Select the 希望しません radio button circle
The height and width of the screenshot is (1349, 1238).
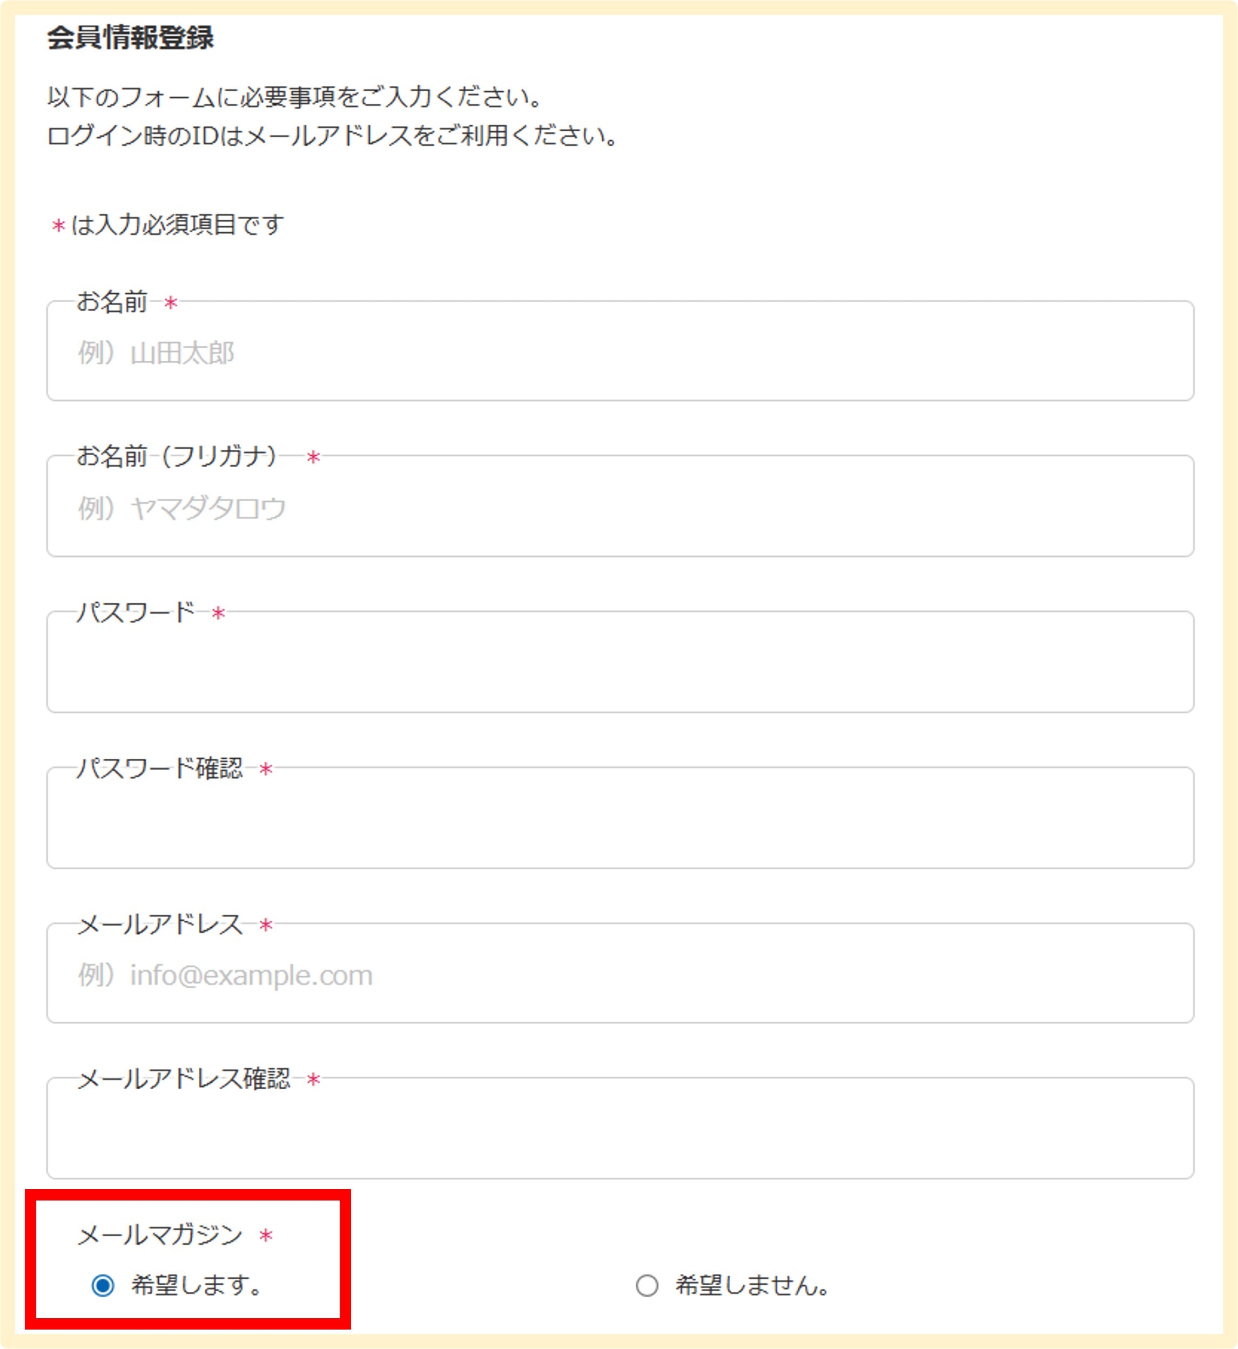647,1285
